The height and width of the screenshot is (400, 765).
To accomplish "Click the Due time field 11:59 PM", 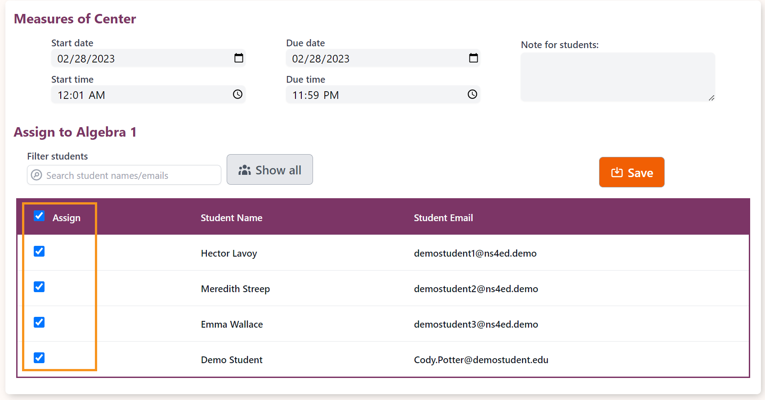I will 383,95.
